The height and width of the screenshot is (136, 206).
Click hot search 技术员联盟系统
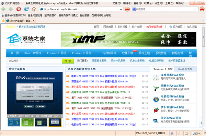pyautogui.click(x=177, y=60)
